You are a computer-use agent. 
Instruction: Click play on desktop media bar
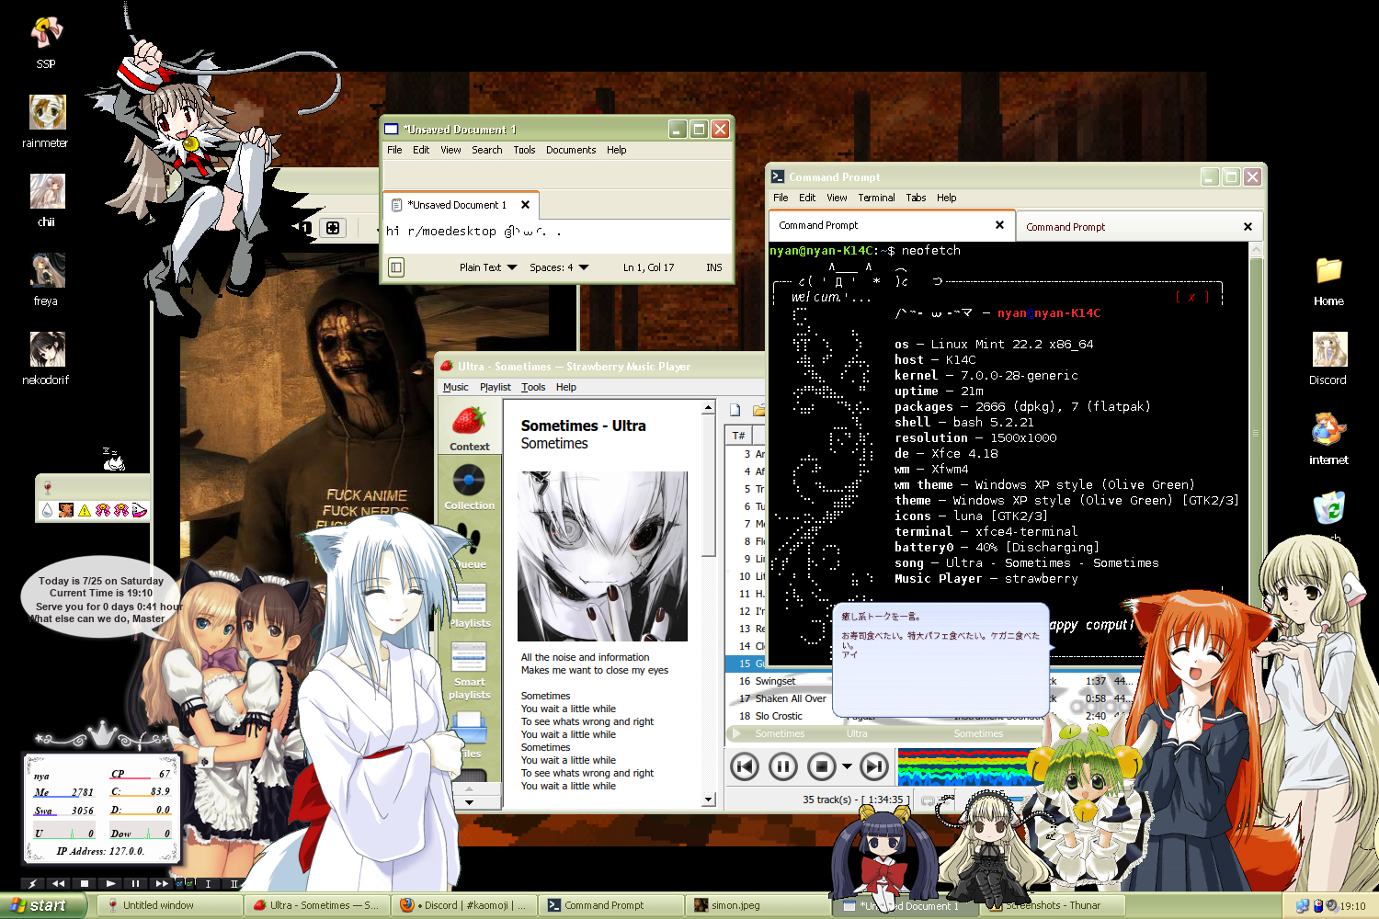click(111, 884)
